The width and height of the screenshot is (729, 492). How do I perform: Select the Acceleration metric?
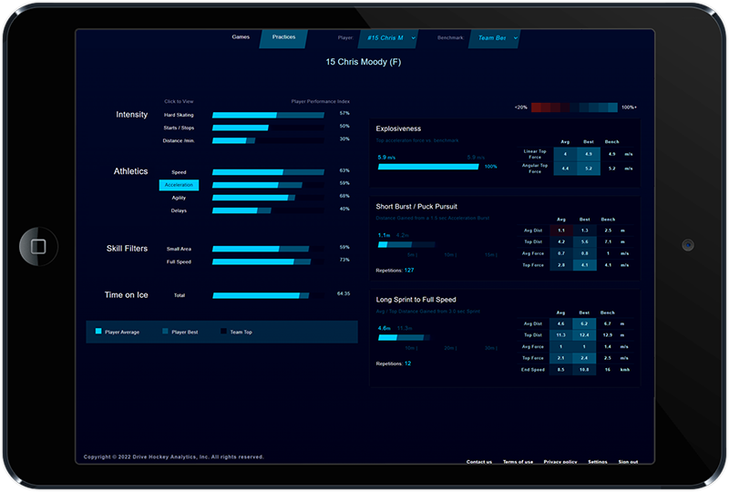179,185
